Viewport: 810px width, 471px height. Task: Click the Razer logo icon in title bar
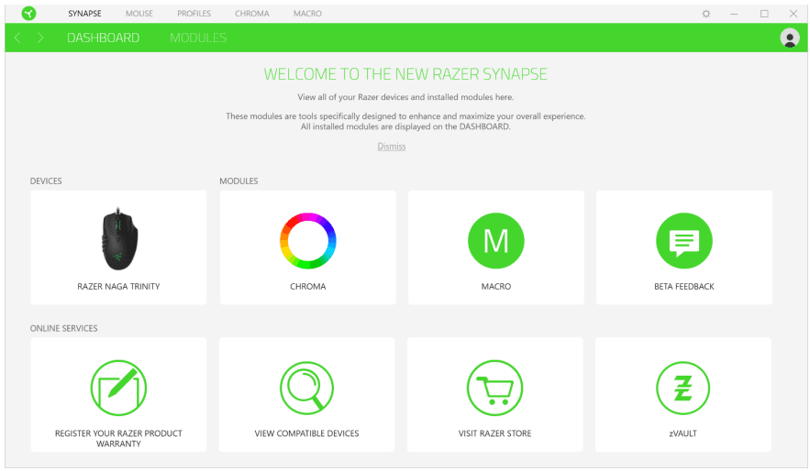[x=28, y=14]
